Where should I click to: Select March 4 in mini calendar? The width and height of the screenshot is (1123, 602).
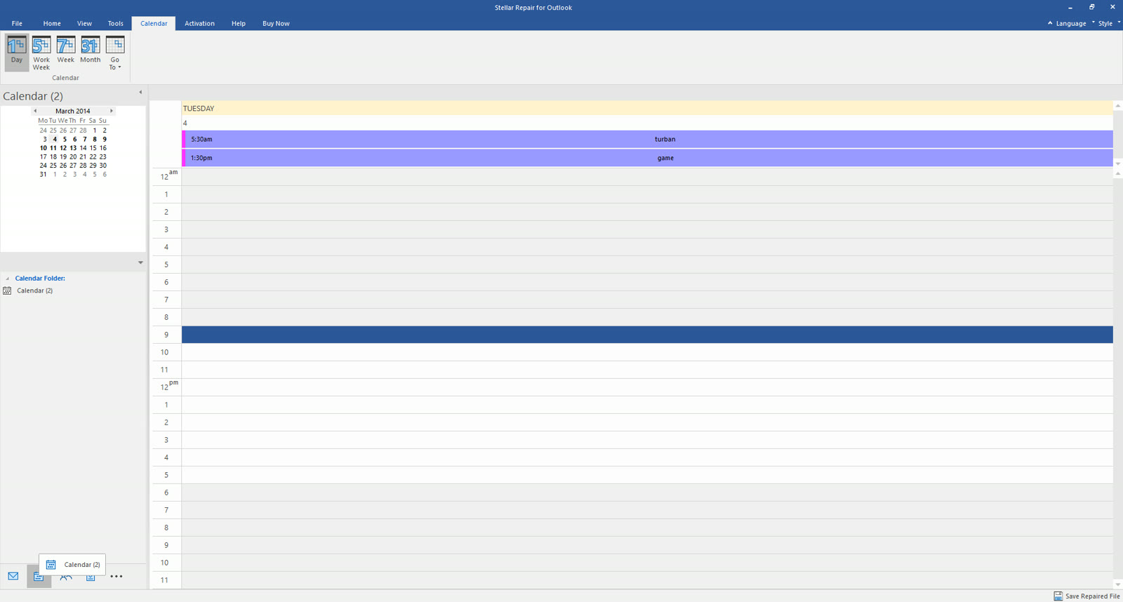coord(54,139)
